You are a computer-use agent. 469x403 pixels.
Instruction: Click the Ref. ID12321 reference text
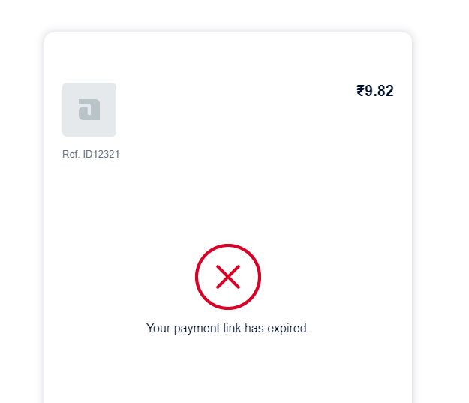tap(91, 154)
